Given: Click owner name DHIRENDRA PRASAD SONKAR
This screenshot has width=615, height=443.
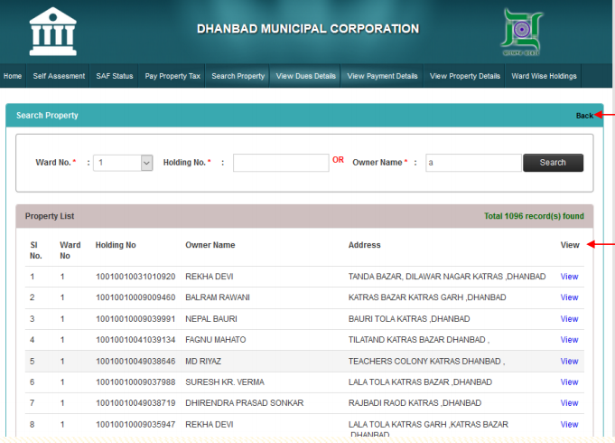Looking at the screenshot, I should pos(245,403).
